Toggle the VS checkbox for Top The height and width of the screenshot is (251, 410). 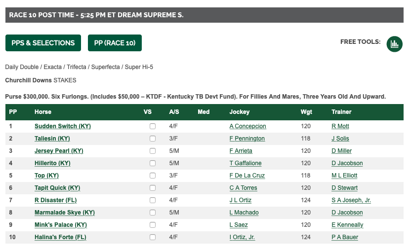click(x=153, y=176)
